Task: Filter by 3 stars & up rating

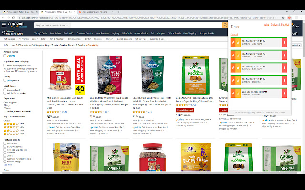Action: (14, 127)
